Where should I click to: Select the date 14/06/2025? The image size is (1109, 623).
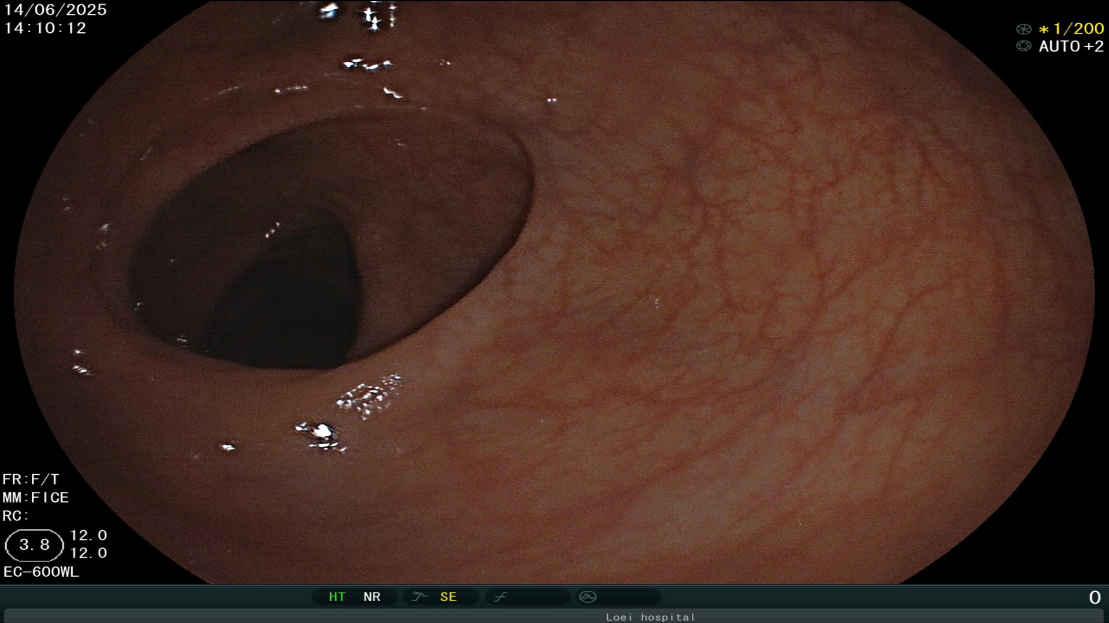(x=55, y=10)
